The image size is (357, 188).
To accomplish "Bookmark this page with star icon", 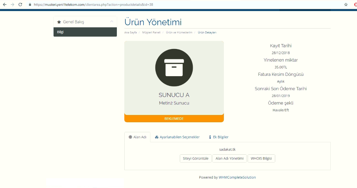I will pos(346,5).
